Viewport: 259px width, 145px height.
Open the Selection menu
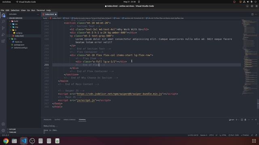tap(15, 10)
